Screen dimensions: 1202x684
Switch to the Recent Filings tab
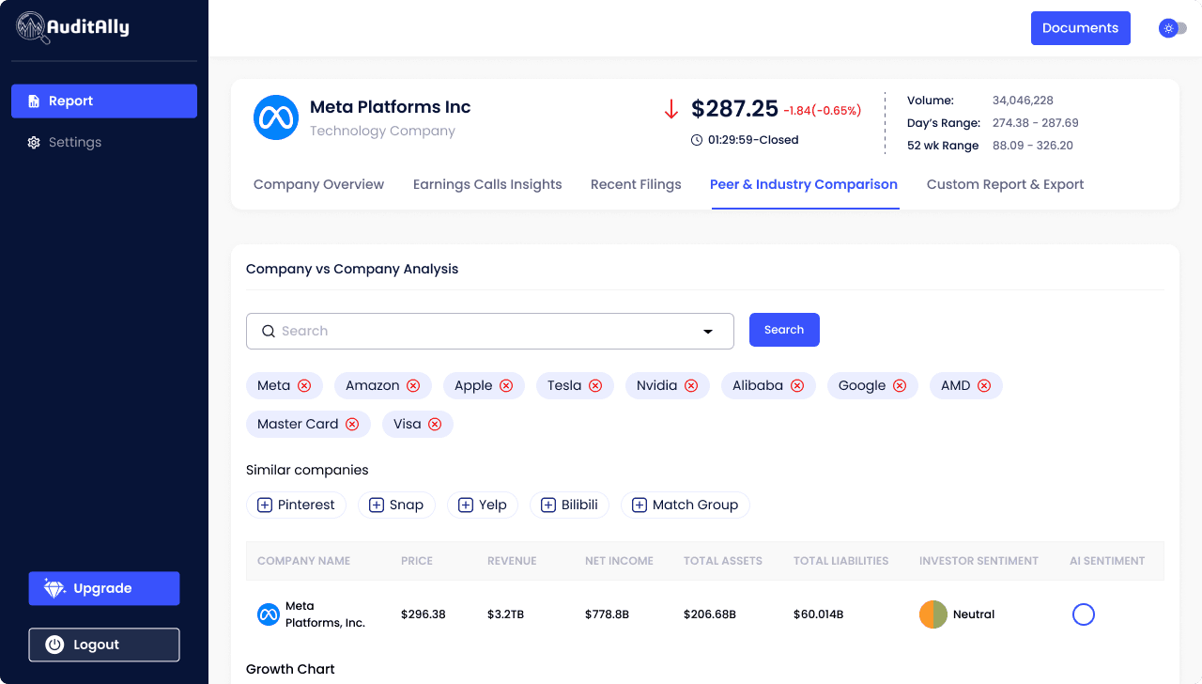click(x=636, y=184)
